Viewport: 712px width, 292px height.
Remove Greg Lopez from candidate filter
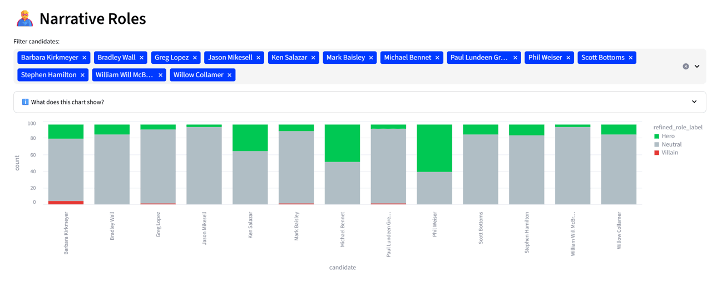[x=195, y=58]
